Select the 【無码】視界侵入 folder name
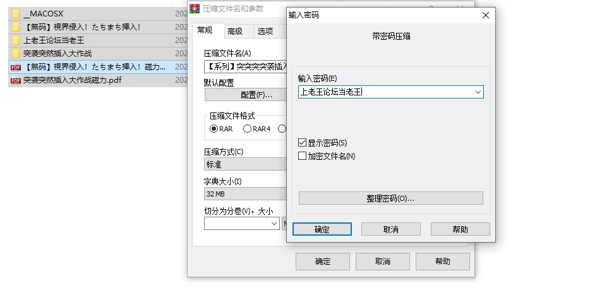 click(82, 27)
